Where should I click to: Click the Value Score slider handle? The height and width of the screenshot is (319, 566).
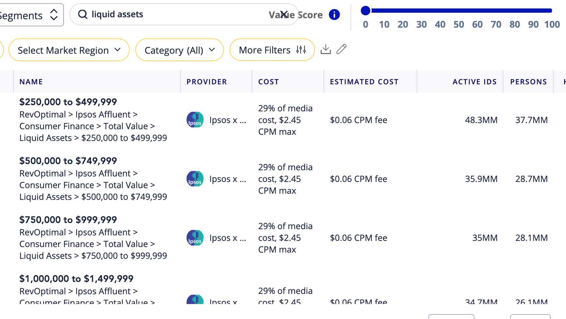[365, 11]
